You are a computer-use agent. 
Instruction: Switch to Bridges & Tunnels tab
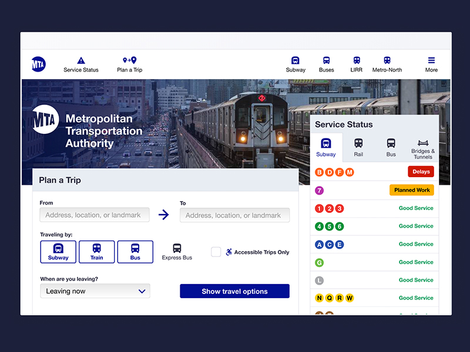(423, 150)
